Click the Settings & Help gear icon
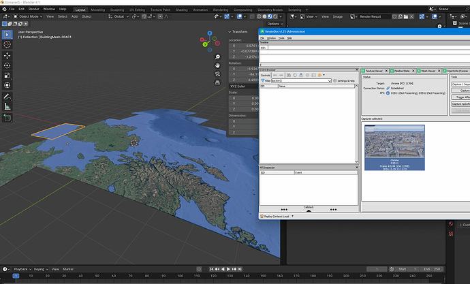The image size is (470, 284). point(335,81)
